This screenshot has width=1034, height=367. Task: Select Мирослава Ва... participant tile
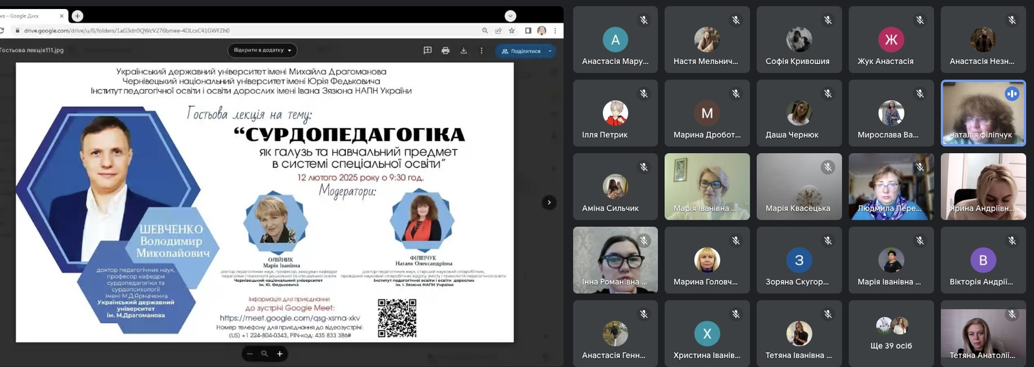click(x=891, y=113)
